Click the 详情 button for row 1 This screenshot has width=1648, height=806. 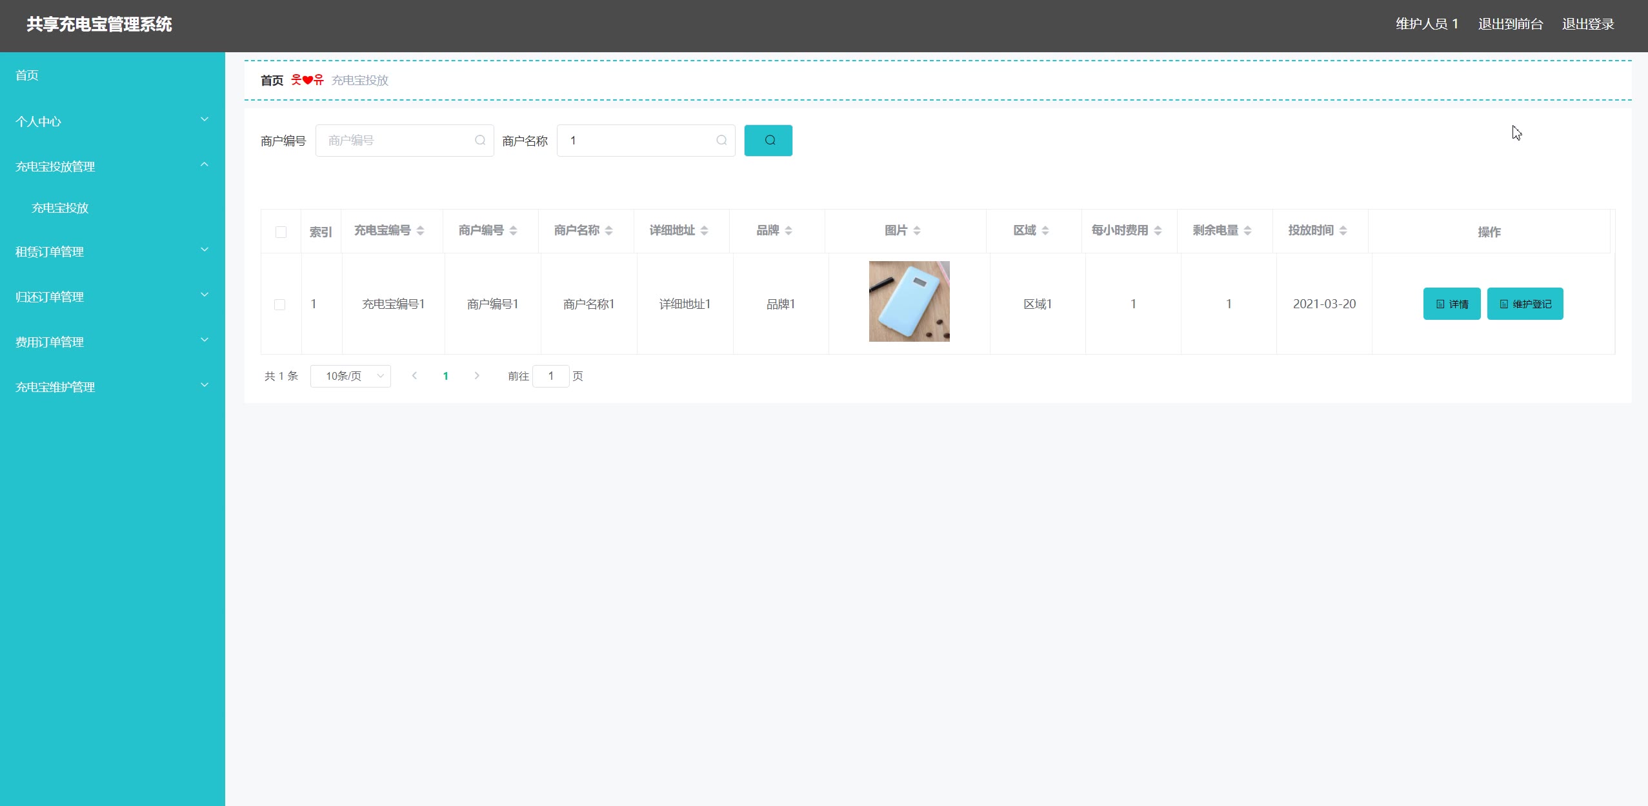click(1452, 304)
